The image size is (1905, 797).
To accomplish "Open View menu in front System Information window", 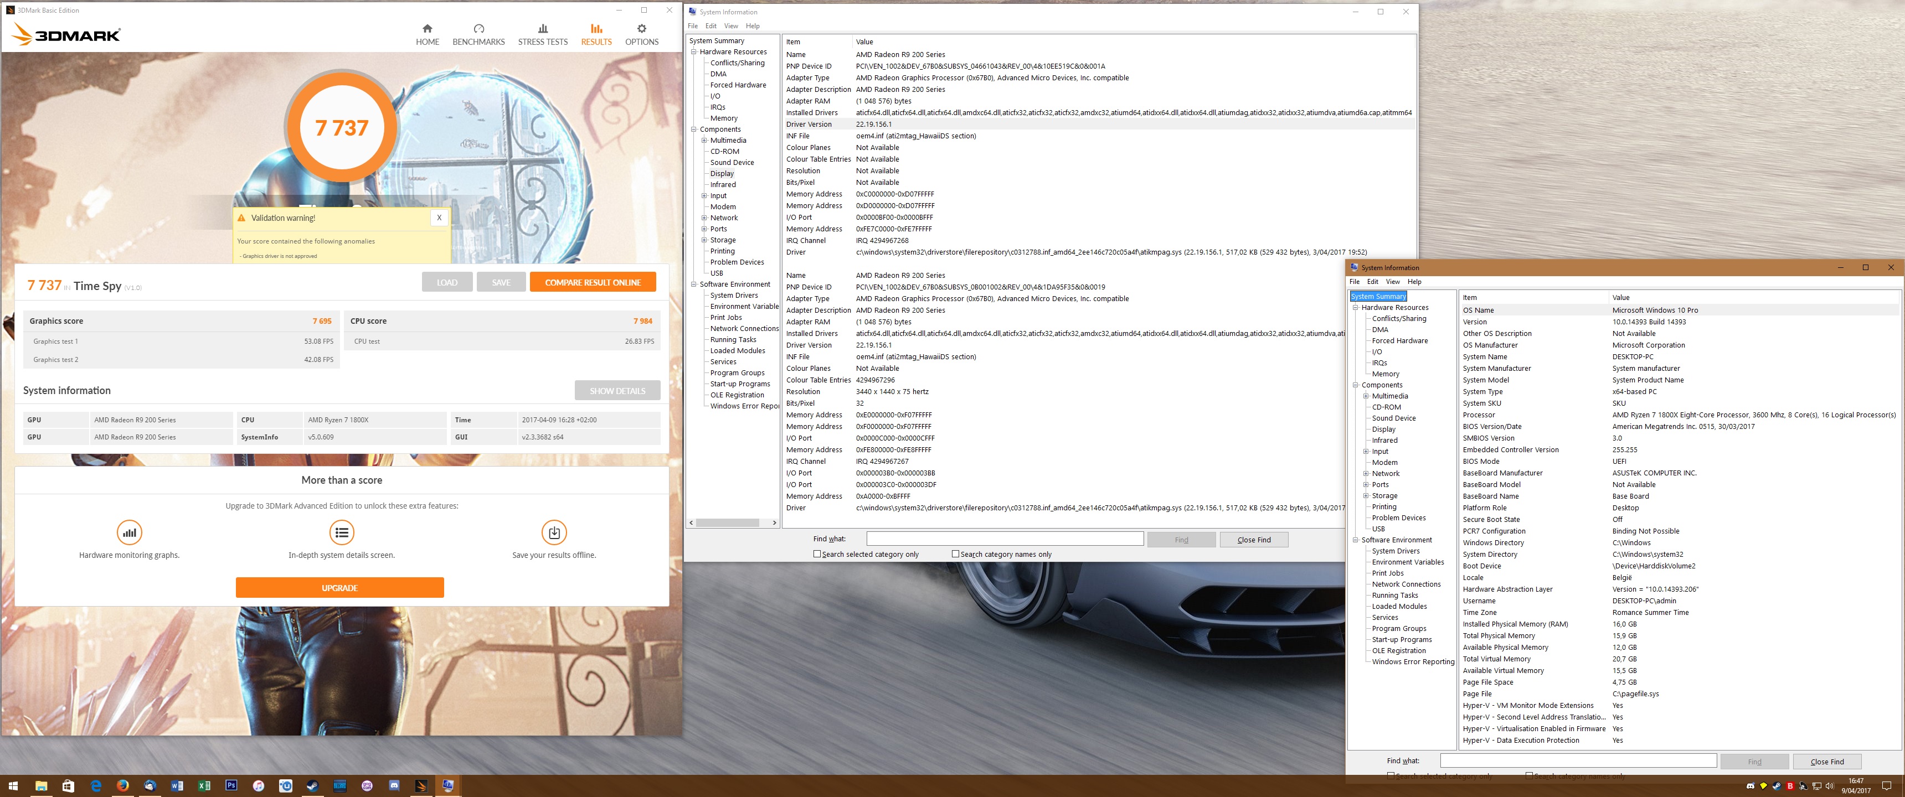I will tap(1393, 282).
